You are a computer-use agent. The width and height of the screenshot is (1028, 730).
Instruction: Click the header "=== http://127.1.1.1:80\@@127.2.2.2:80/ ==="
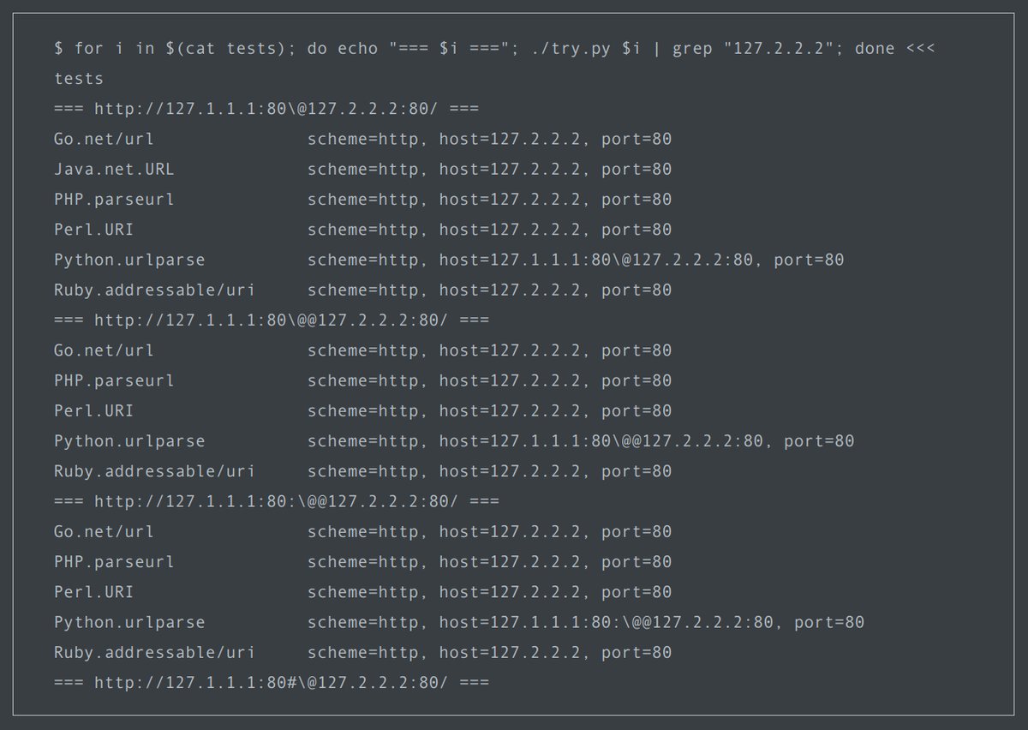coord(272,320)
